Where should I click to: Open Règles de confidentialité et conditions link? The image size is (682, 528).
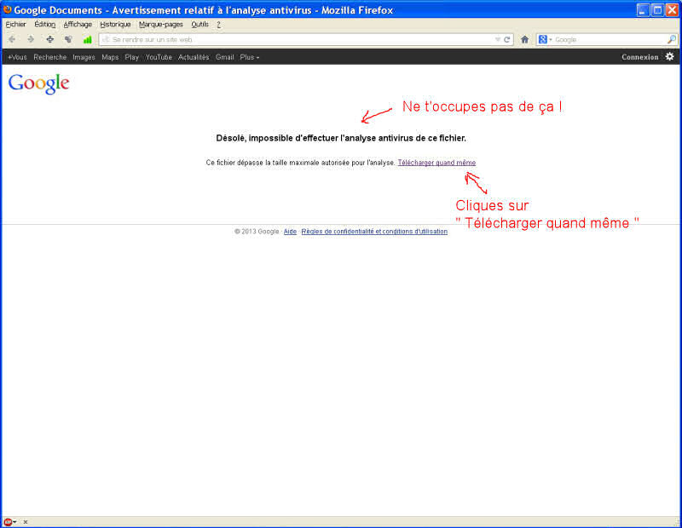point(374,232)
